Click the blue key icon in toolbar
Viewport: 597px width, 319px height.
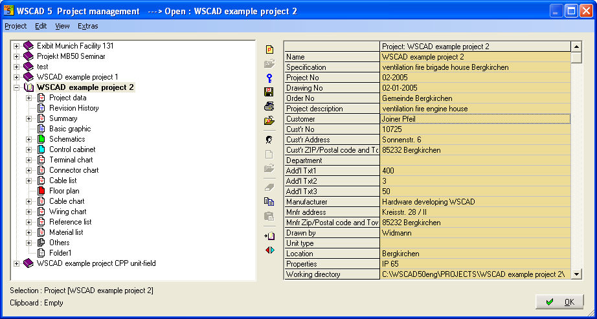(269, 78)
